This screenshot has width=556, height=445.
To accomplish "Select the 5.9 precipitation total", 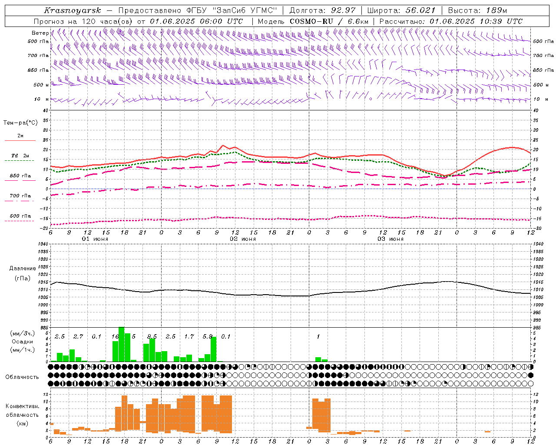I will tap(208, 336).
